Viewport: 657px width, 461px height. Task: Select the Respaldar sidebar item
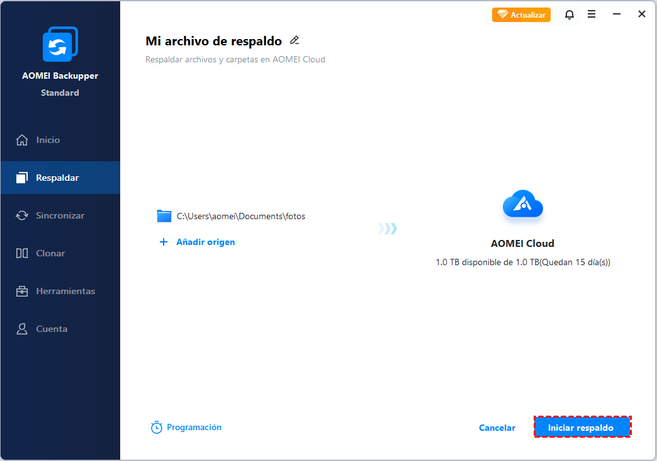point(60,178)
